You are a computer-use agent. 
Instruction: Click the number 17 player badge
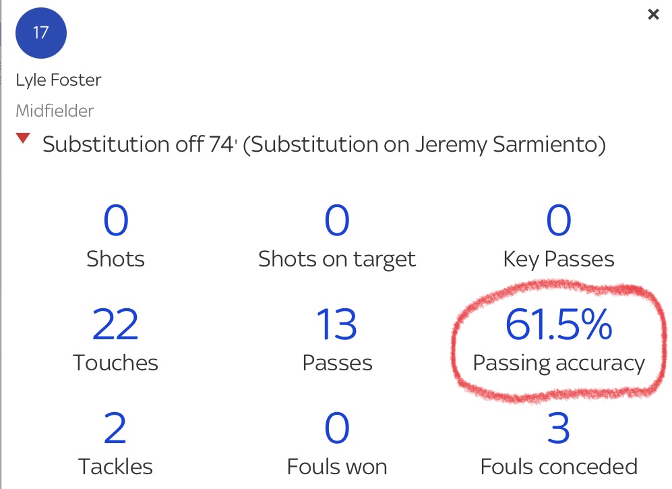pos(41,32)
